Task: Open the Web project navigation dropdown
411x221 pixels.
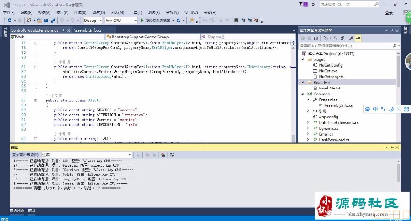Action: [102, 37]
